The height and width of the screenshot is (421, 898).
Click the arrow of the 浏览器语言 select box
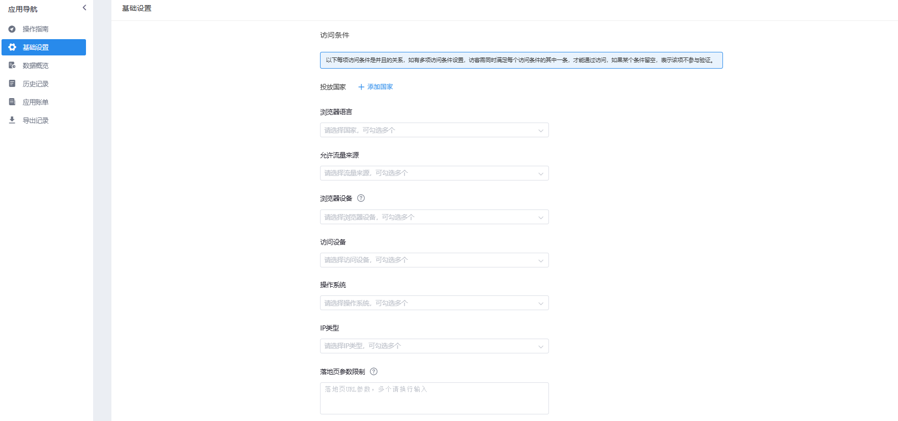(x=541, y=131)
